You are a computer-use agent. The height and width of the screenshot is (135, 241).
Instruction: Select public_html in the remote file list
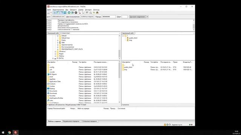click(158, 67)
